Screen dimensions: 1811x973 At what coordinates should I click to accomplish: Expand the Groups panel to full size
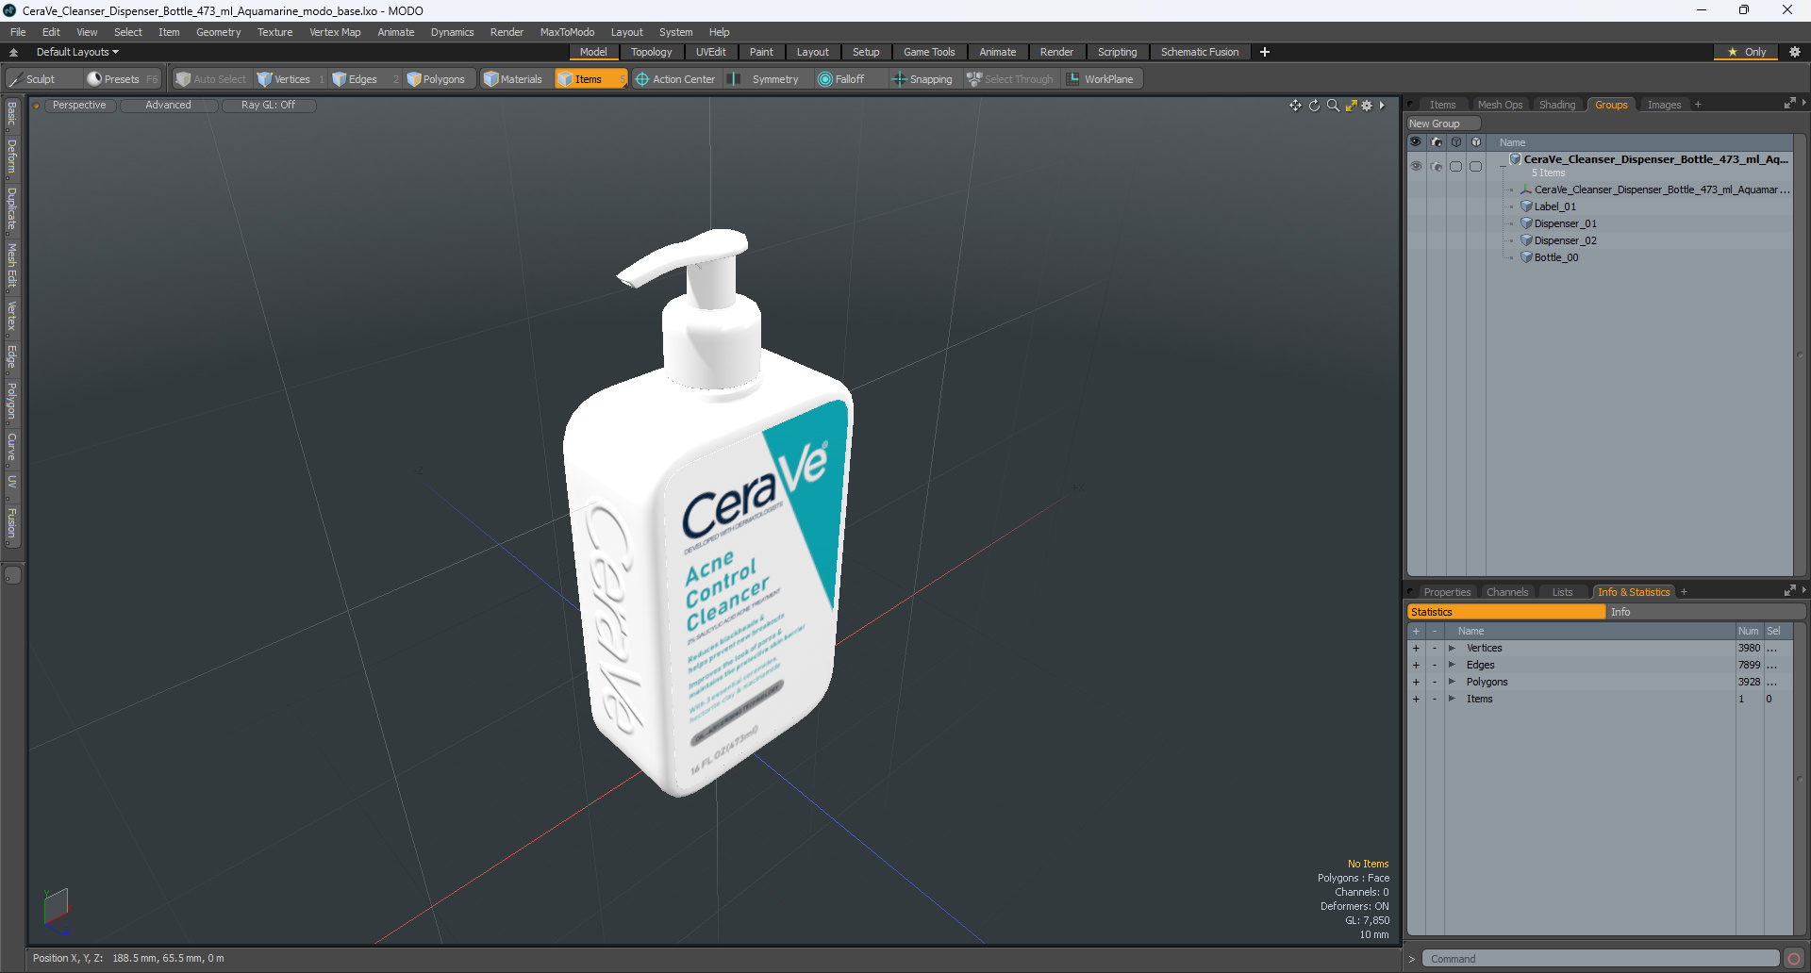[1789, 104]
